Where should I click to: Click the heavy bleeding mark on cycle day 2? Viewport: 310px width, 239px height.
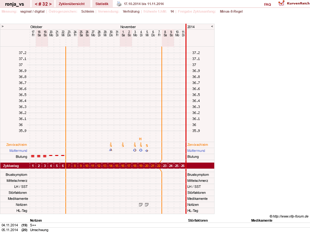tap(39, 156)
